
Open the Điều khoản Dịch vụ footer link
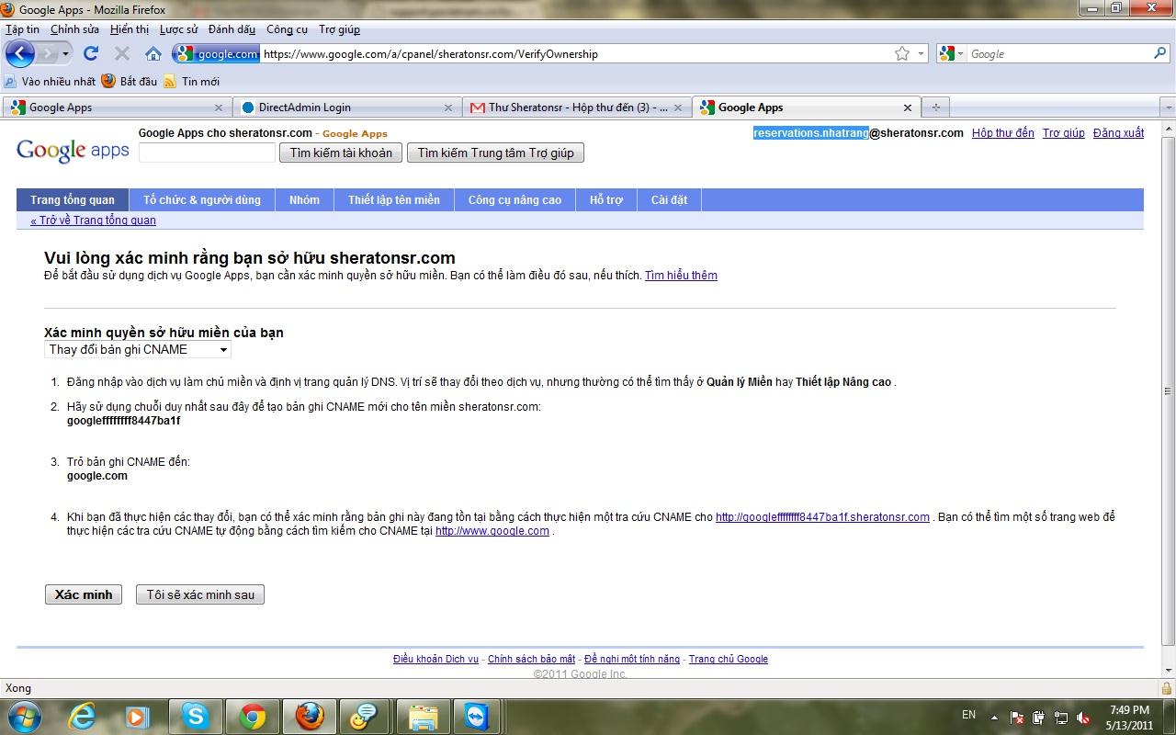(435, 659)
